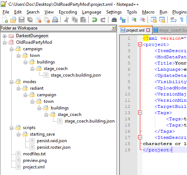Open the File menu

pyautogui.click(x=6, y=12)
